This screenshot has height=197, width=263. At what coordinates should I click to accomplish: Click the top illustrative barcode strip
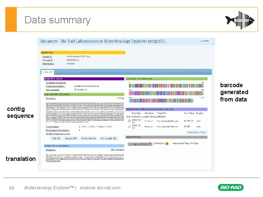tap(166, 86)
